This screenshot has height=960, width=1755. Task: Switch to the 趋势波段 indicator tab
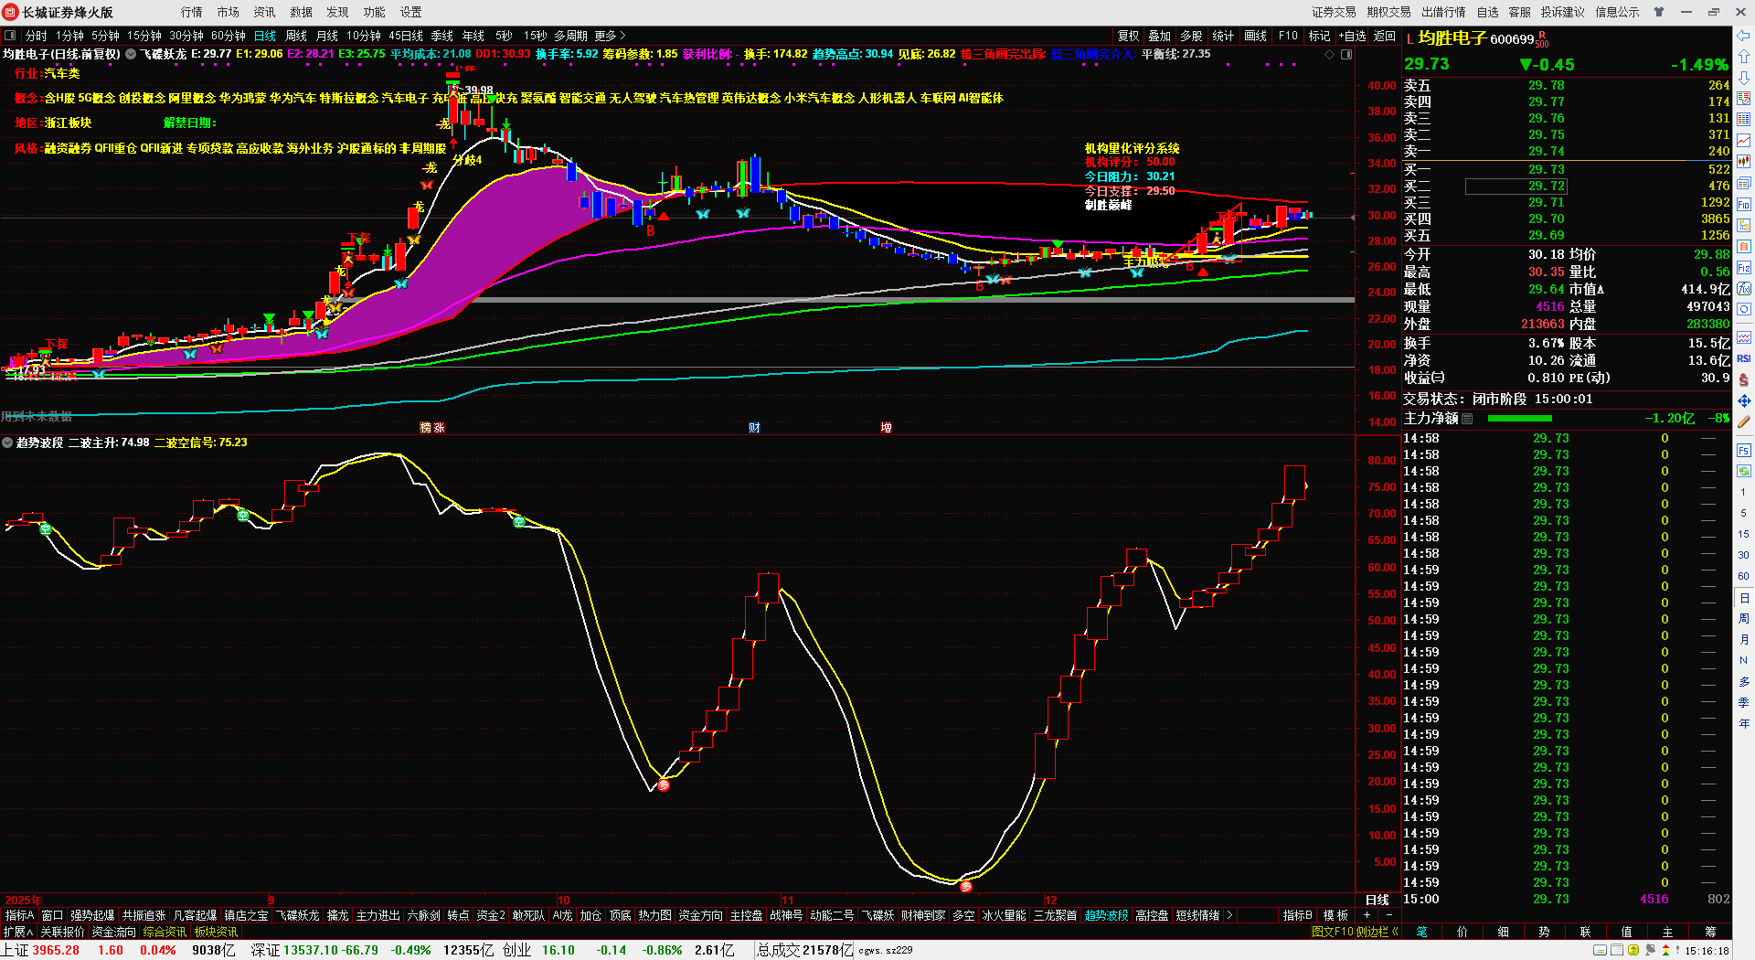pos(1106,915)
